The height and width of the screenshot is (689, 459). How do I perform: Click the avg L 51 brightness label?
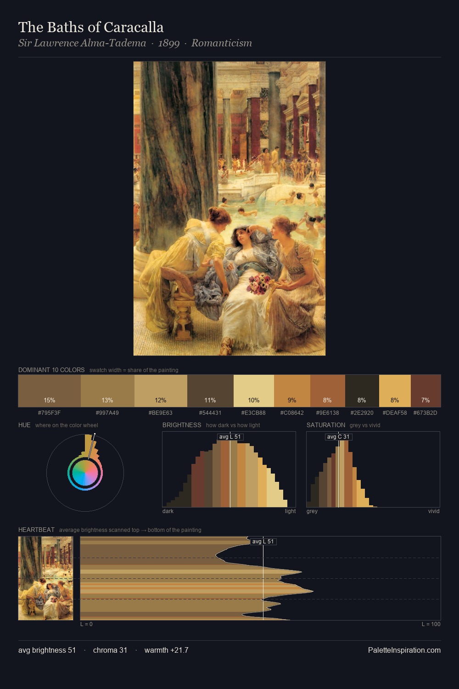[230, 437]
